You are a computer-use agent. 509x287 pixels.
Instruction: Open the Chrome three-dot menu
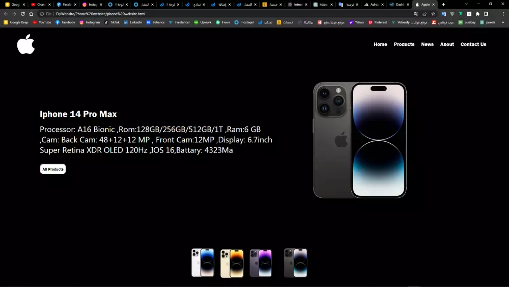point(503,14)
